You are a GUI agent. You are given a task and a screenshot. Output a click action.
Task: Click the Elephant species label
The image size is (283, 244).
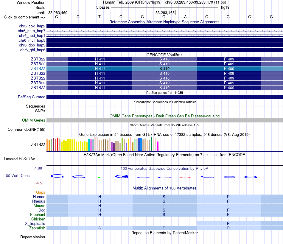click(x=38, y=215)
